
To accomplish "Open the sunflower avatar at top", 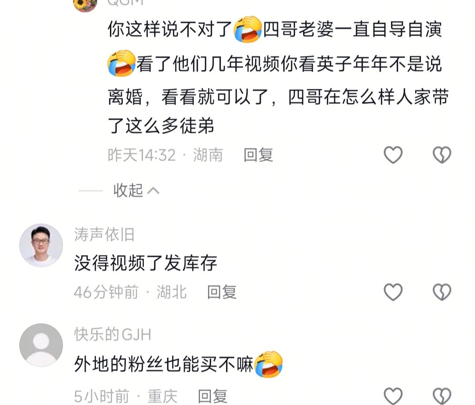I will point(85,4).
